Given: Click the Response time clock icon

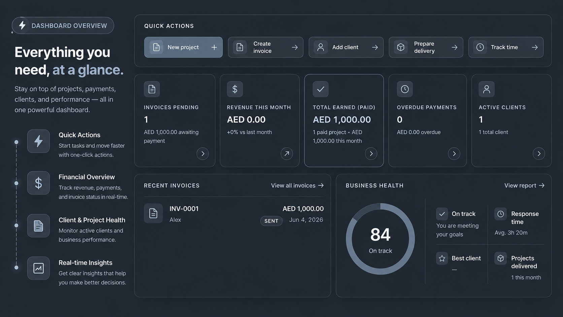Looking at the screenshot, I should click(501, 214).
